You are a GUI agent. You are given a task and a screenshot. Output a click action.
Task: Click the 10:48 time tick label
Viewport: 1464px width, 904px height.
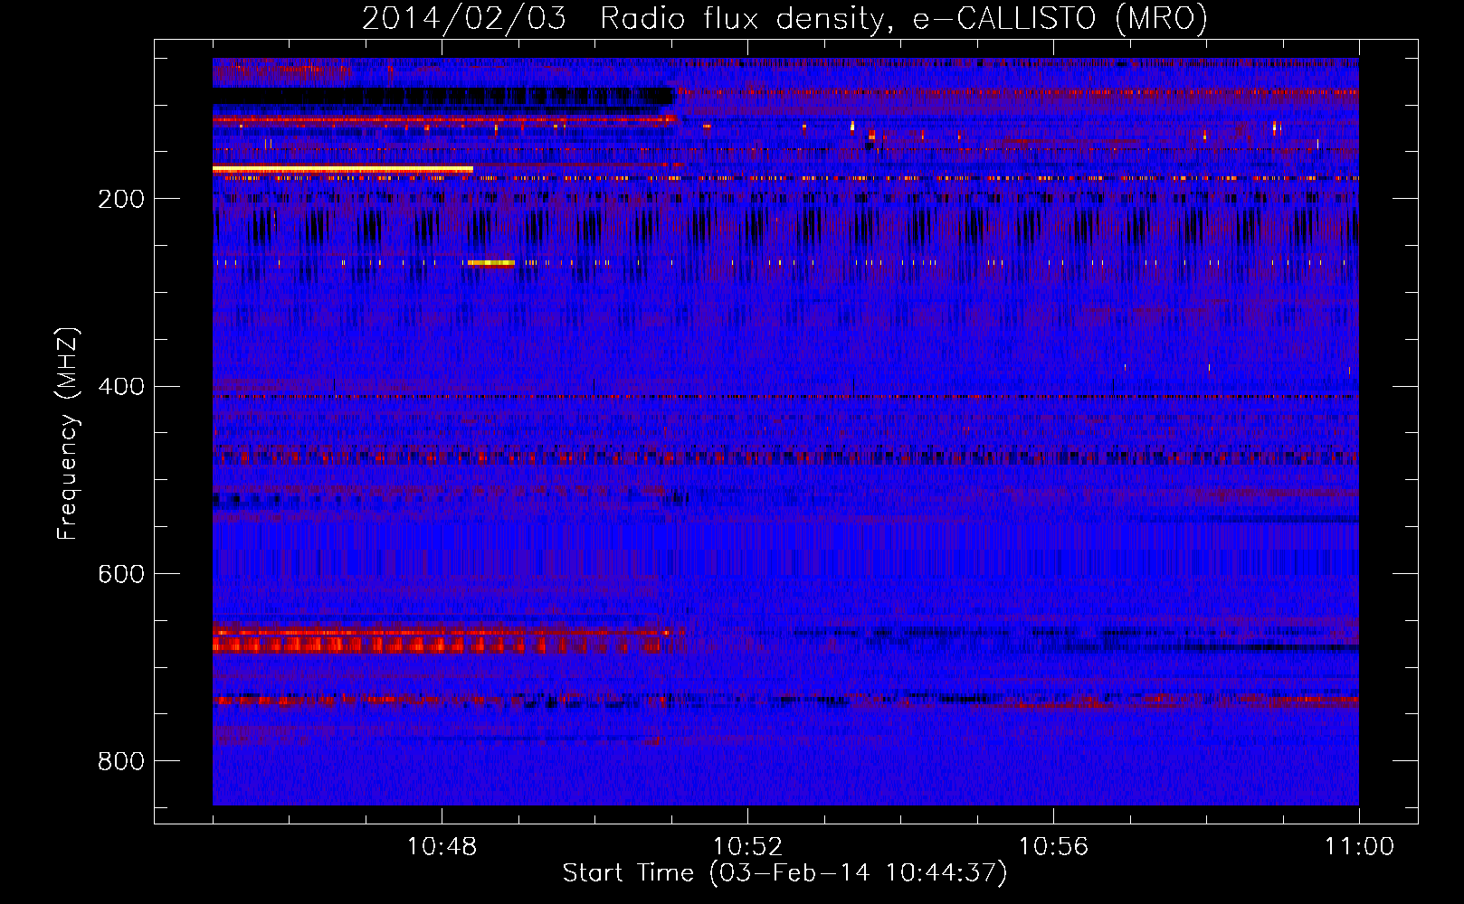[442, 847]
